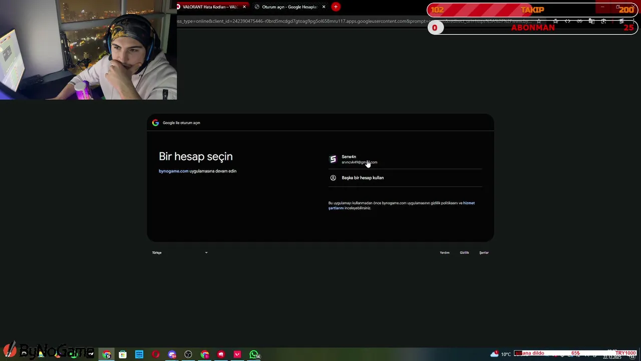The image size is (641, 361).
Task: Open a new tab with red plus button
Action: (x=336, y=7)
